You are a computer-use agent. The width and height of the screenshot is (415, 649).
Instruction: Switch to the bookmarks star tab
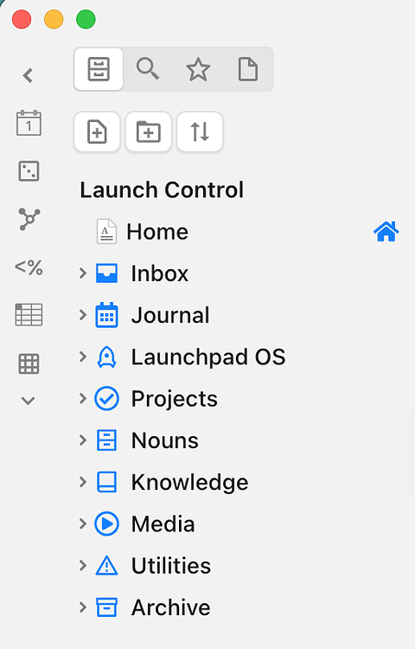pos(198,69)
